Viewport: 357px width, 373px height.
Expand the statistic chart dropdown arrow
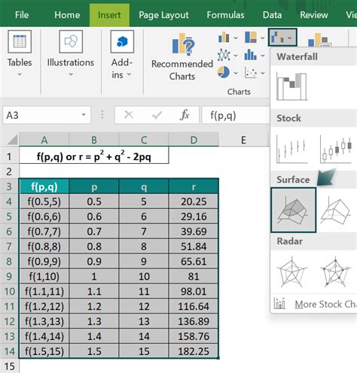263,56
